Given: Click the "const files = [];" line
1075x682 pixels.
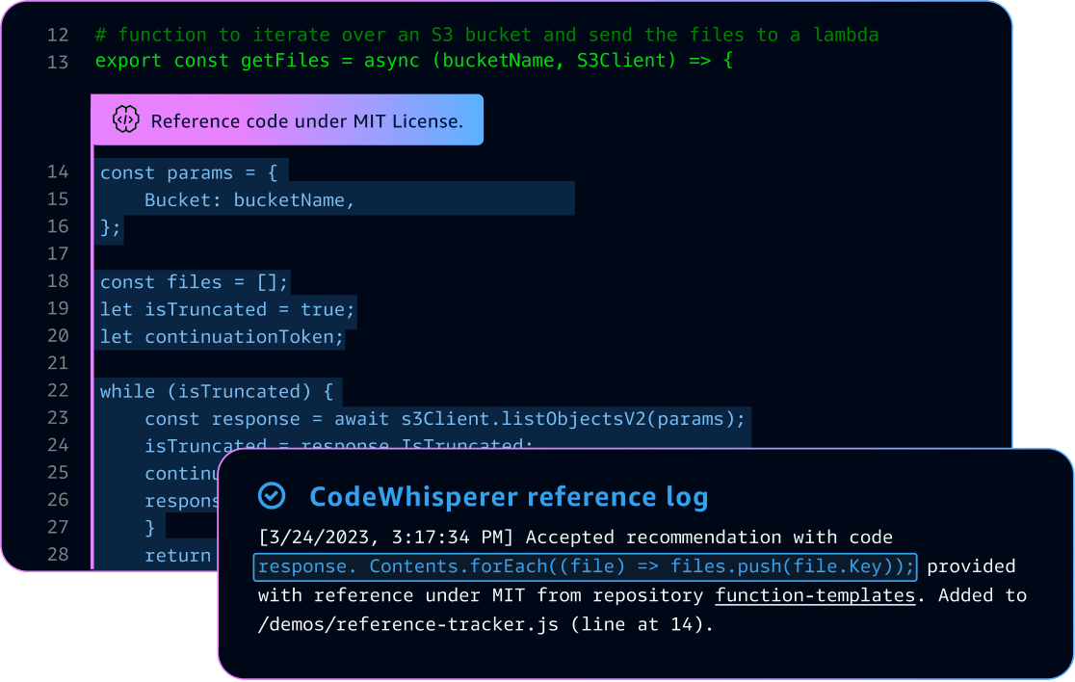Looking at the screenshot, I should pos(195,282).
